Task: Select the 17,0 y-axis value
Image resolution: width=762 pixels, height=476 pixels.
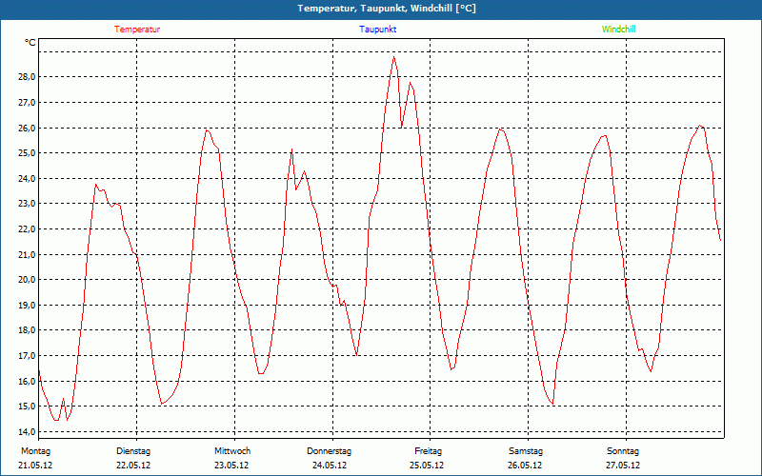Action: pyautogui.click(x=27, y=355)
